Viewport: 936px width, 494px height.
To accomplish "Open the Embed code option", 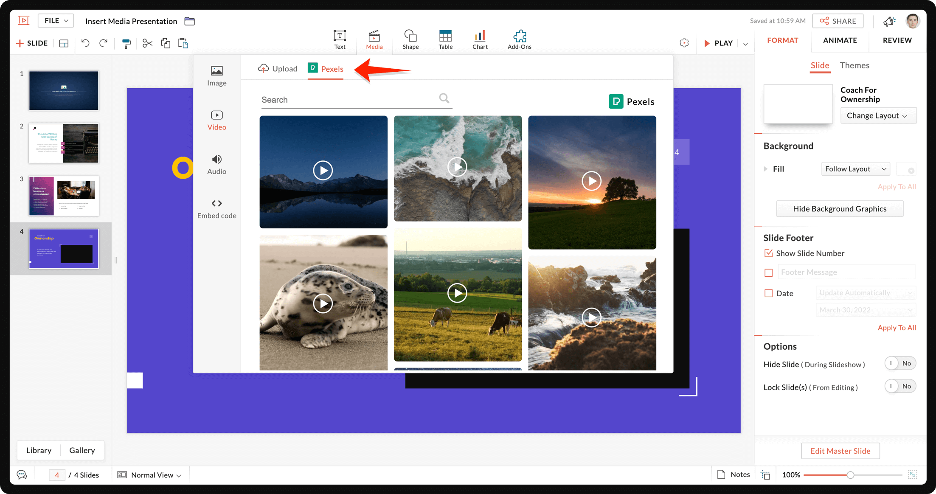I will [216, 208].
